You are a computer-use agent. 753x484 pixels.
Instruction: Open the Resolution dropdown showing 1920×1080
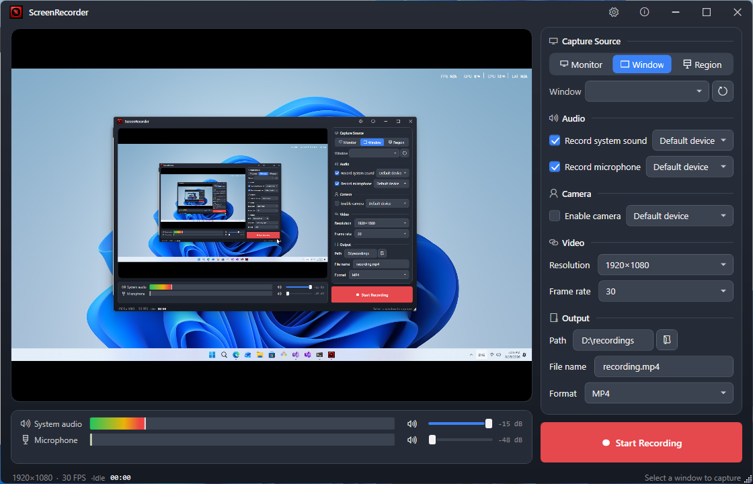pos(665,265)
